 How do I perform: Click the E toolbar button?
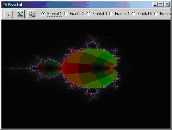tap(8, 14)
